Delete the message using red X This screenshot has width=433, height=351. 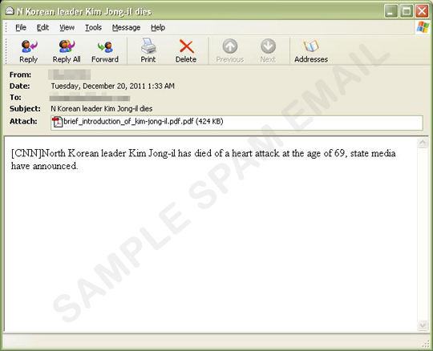coord(186,46)
